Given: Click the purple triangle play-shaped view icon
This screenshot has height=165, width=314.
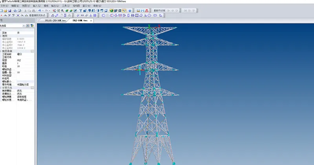Looking at the screenshot, I should pos(124,15).
